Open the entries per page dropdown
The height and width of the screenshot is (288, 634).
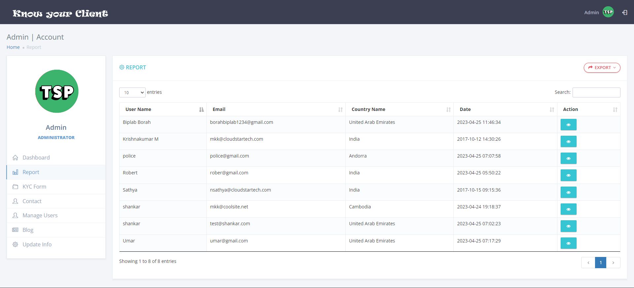click(132, 92)
